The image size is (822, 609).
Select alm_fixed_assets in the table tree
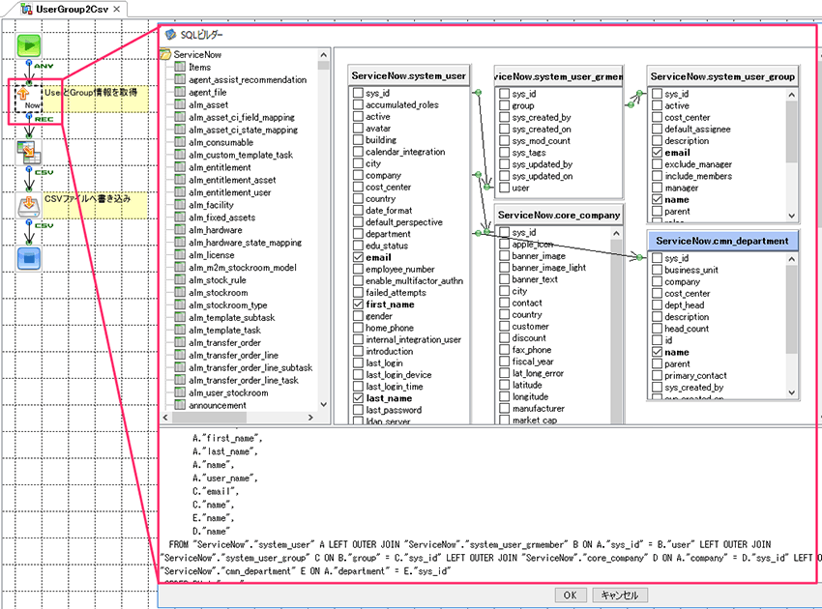click(x=221, y=217)
